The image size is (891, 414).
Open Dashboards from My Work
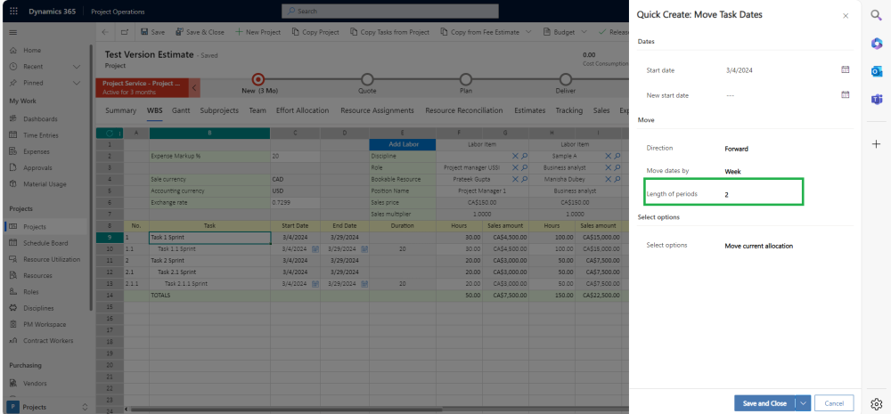point(40,118)
